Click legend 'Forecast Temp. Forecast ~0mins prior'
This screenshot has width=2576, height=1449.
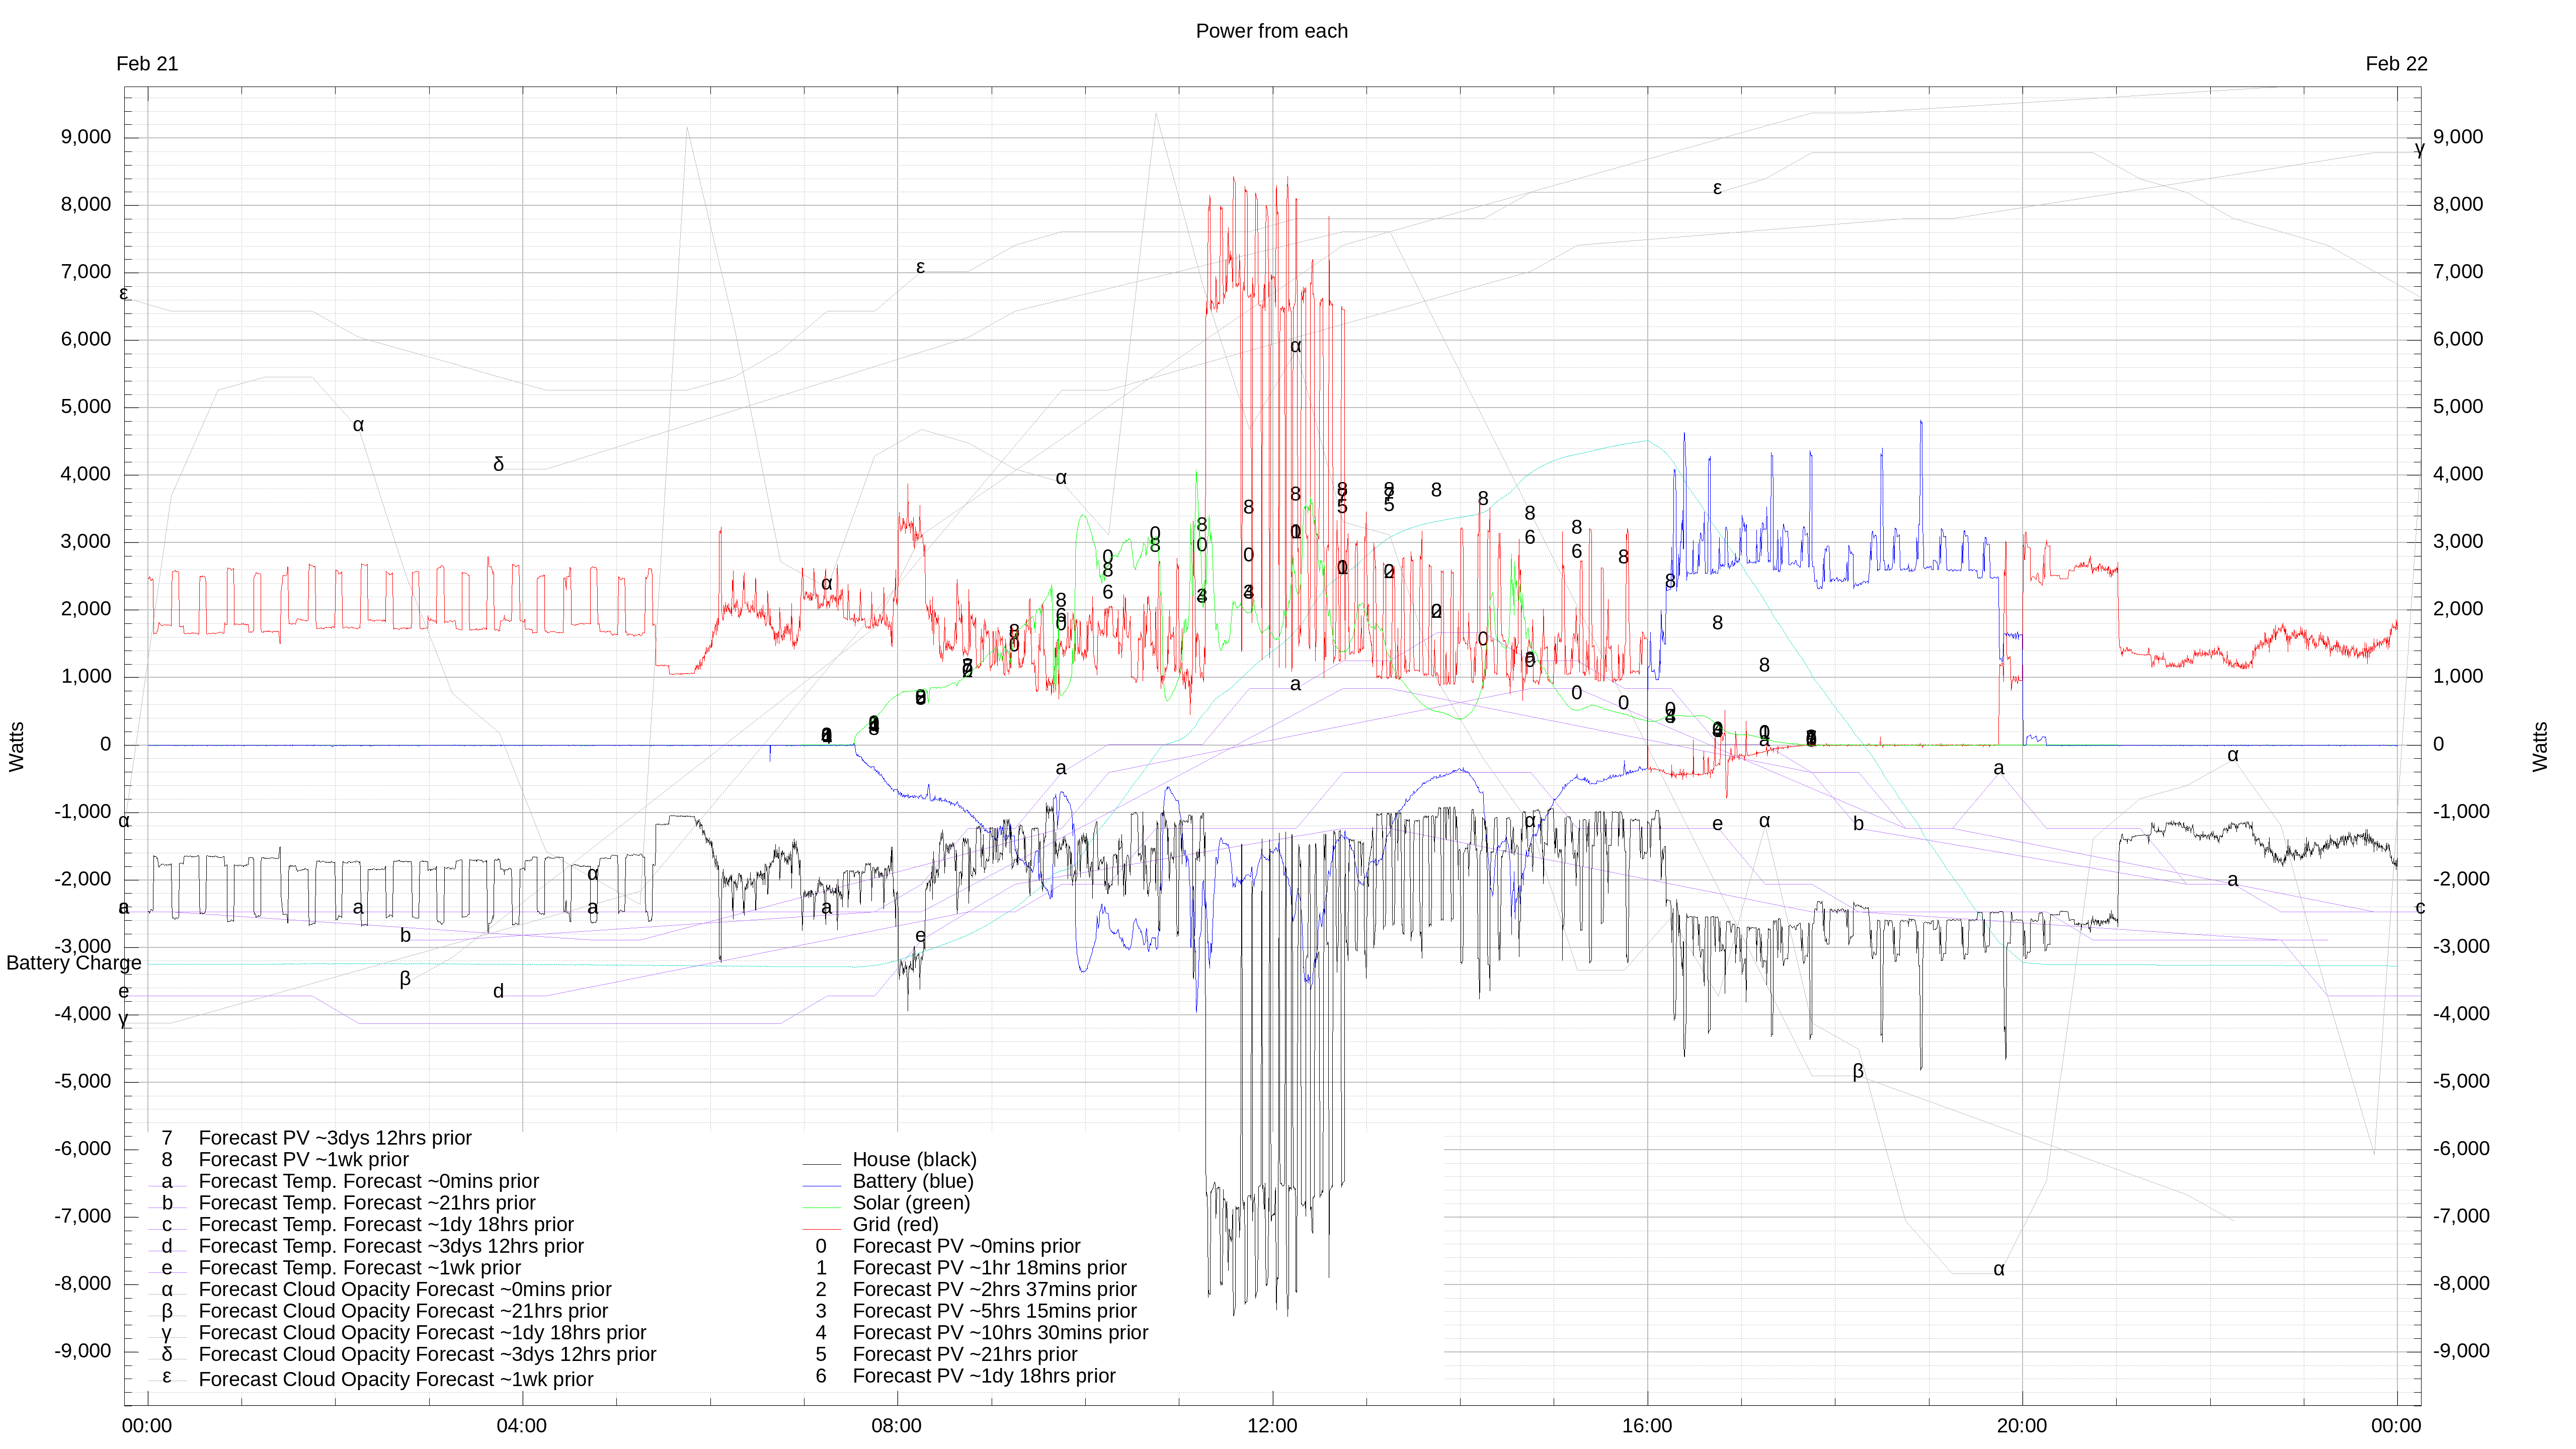tap(368, 1181)
